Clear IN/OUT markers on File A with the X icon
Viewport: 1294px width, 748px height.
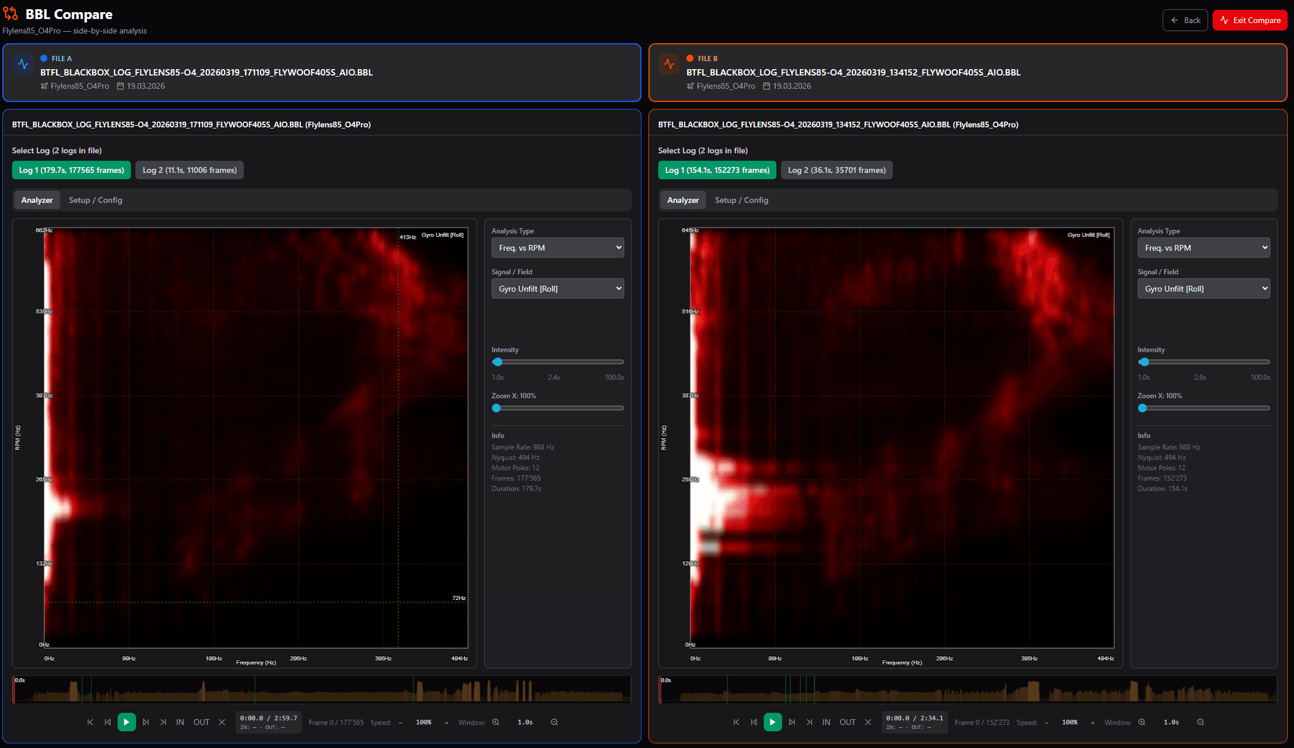[x=222, y=722]
